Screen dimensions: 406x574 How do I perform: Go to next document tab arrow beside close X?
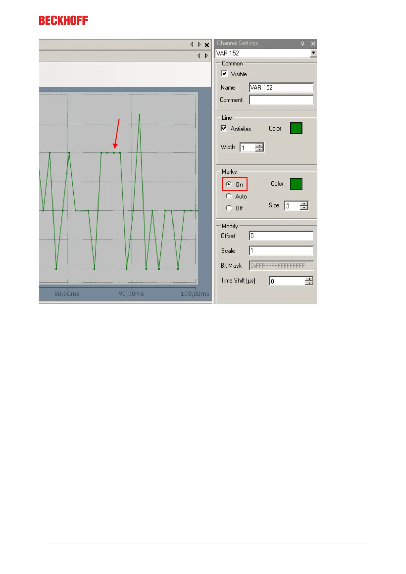coord(199,45)
